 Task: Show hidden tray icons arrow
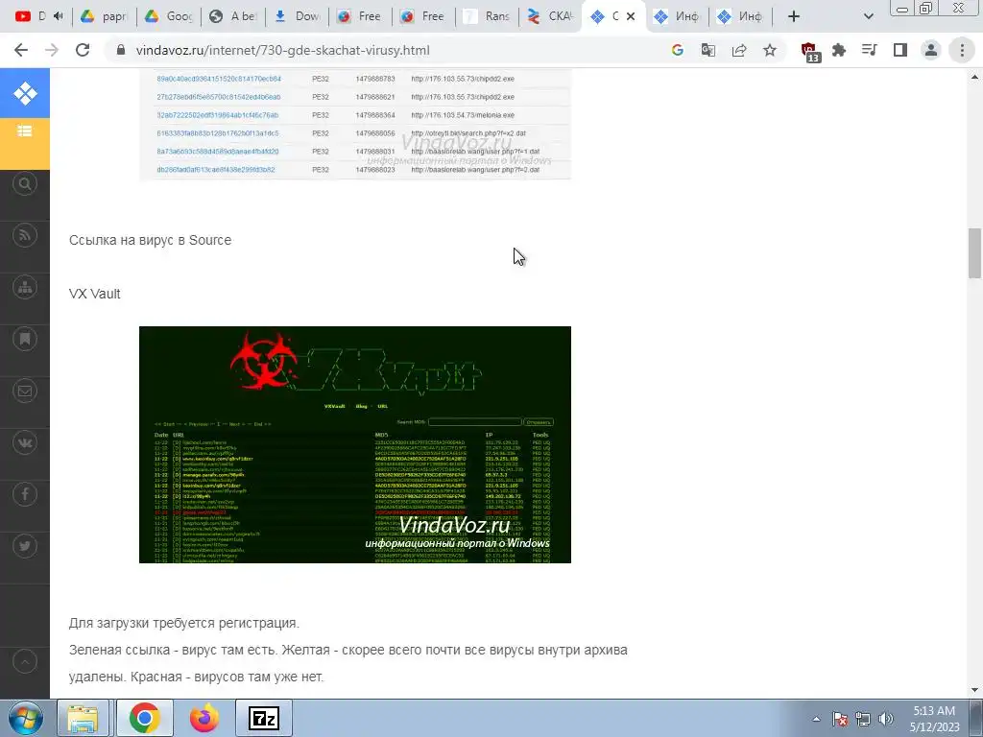(x=816, y=719)
